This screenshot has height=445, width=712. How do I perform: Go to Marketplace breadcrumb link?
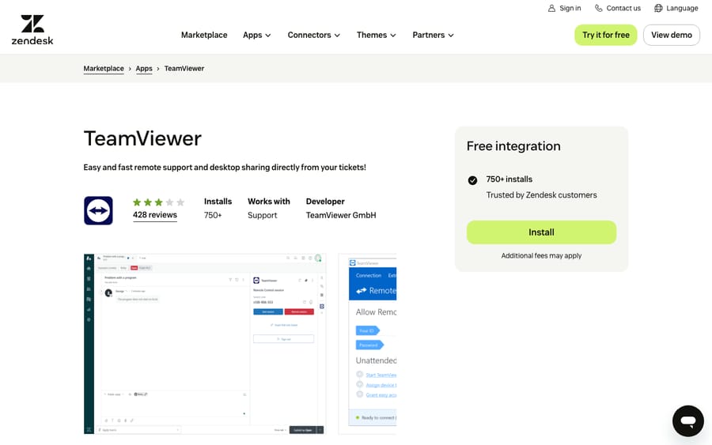point(104,69)
